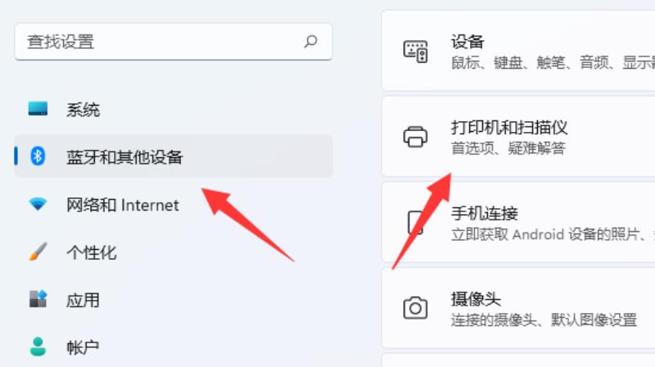The image size is (655, 367).
Task: Click the System monitor icon
Action: coord(38,109)
